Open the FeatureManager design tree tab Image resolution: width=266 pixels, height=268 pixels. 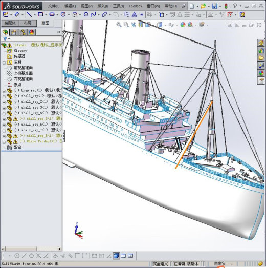click(5, 32)
